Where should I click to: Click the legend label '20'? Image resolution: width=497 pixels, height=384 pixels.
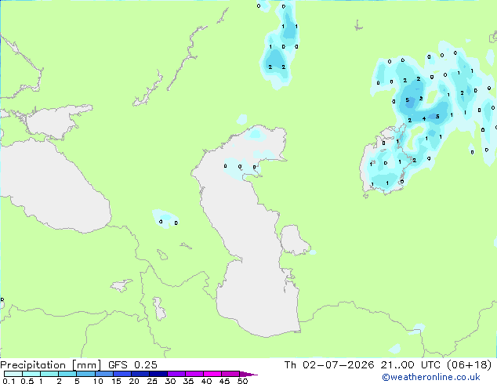(x=134, y=381)
